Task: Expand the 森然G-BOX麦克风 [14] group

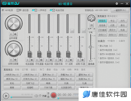Action: 99,54
